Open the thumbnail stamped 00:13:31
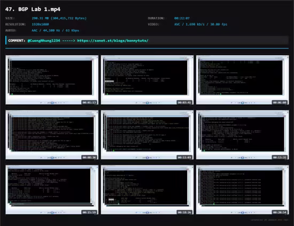 (x=242, y=135)
